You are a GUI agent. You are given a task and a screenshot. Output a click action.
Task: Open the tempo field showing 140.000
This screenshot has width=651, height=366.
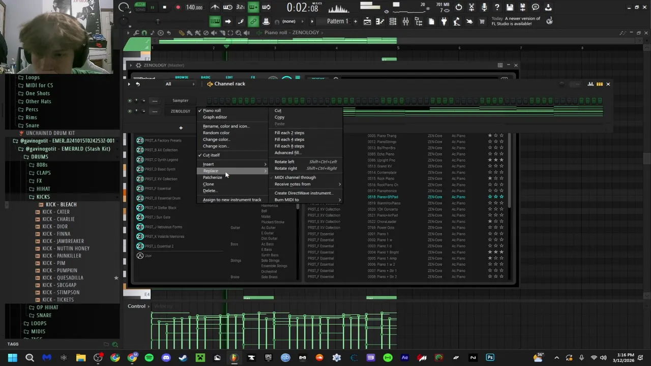pyautogui.click(x=194, y=7)
